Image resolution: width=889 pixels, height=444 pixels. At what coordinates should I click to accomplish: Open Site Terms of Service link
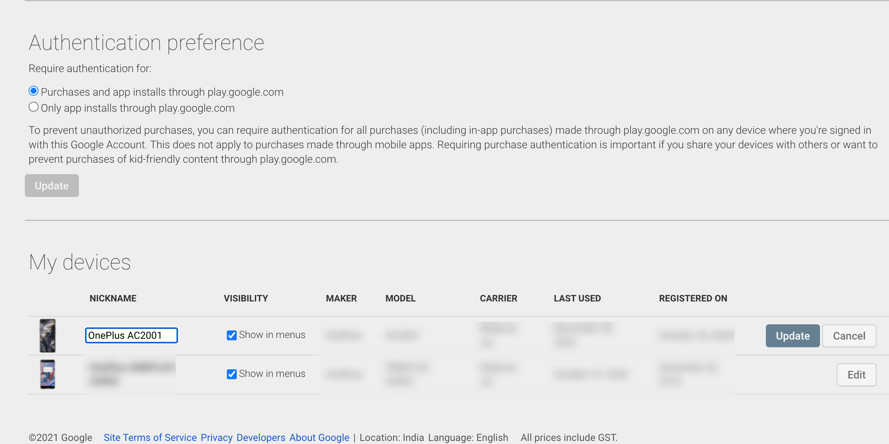click(x=150, y=438)
